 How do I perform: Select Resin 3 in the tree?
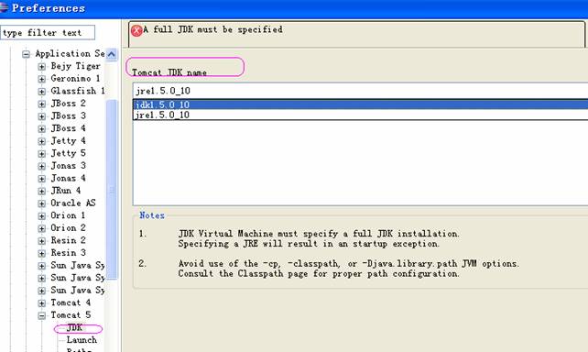tap(68, 253)
